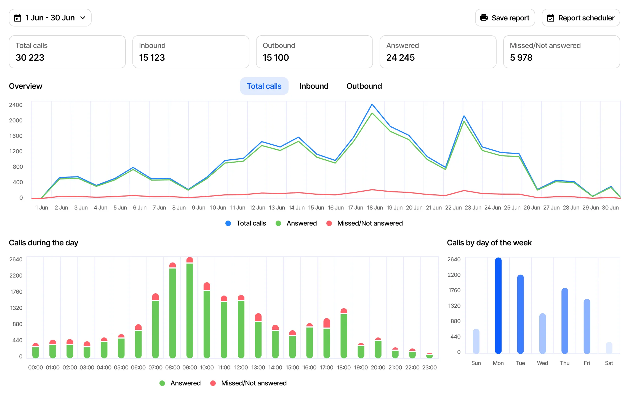This screenshot has height=397, width=629.
Task: Click the 23 Jun peak on overview chart
Action: point(464,116)
